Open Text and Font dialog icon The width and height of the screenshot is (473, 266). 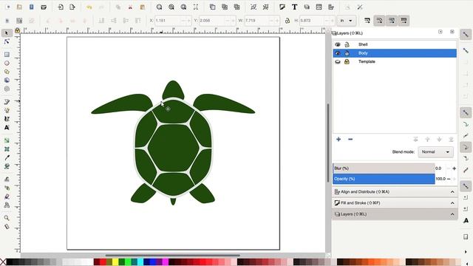pos(294,7)
